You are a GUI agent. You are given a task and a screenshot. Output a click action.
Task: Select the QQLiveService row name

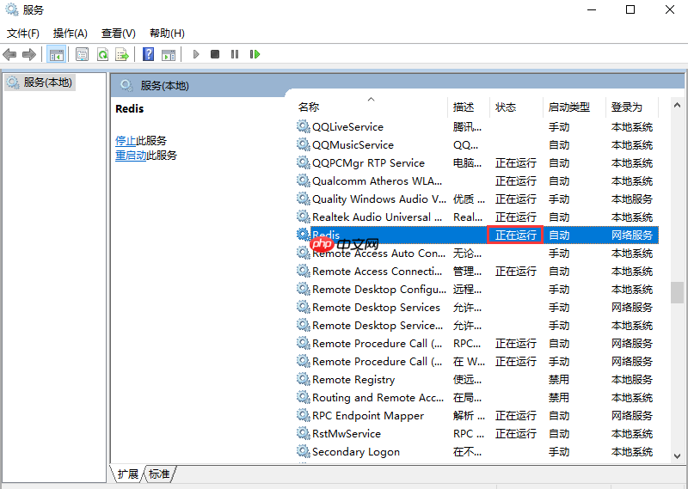pos(347,126)
